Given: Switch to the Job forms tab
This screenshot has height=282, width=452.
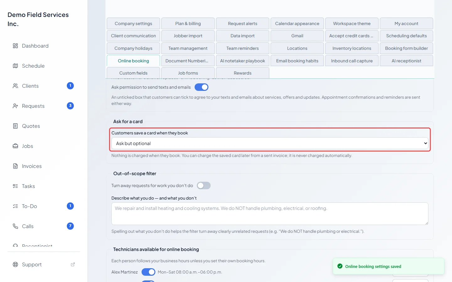Looking at the screenshot, I should point(188,73).
